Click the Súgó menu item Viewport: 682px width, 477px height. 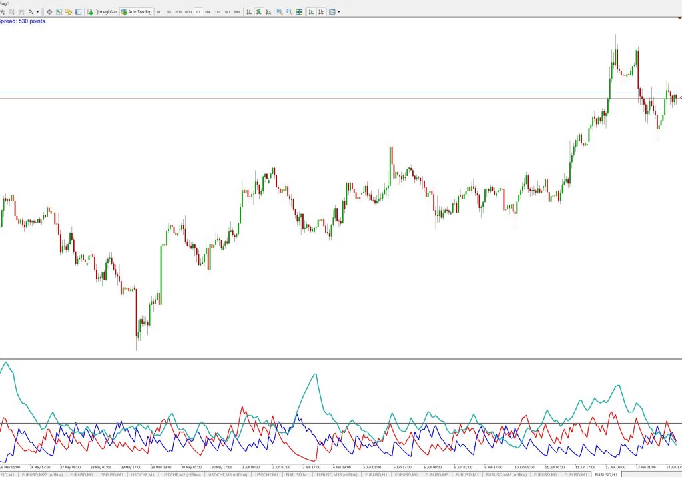(4, 3)
